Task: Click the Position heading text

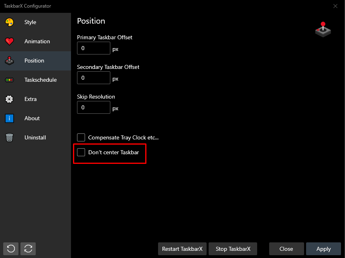Action: (x=91, y=21)
